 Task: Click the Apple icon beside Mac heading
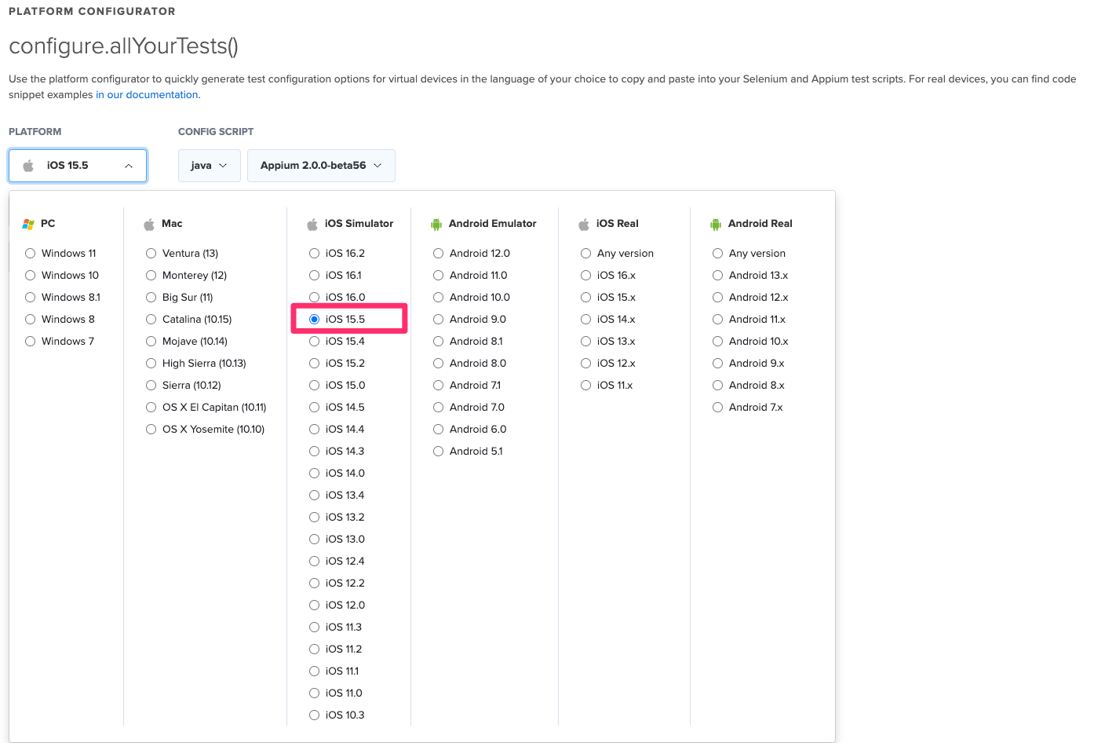pos(149,225)
